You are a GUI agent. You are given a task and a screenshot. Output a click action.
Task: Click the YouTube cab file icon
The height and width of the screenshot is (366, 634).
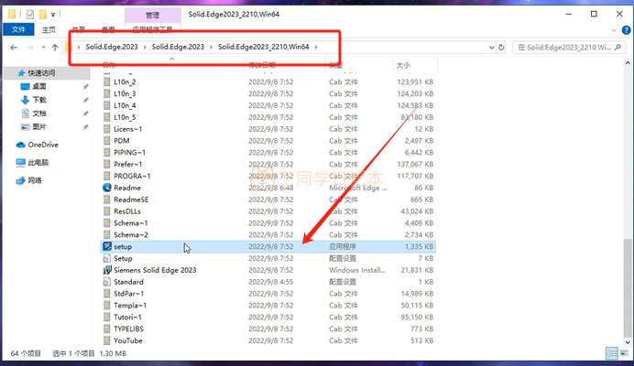tap(107, 340)
